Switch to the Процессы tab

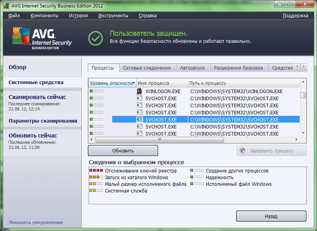(x=103, y=68)
